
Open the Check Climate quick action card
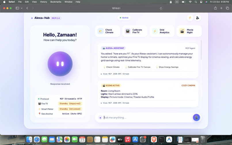coord(108,31)
